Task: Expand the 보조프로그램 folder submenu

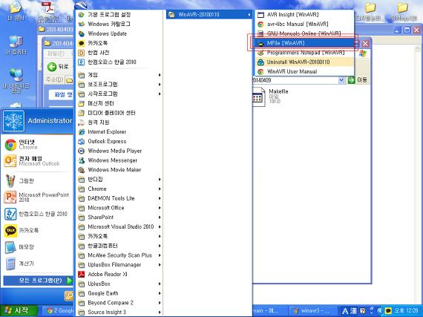Action: click(119, 84)
